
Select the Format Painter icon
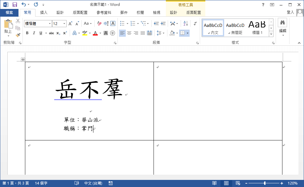coord(18,35)
